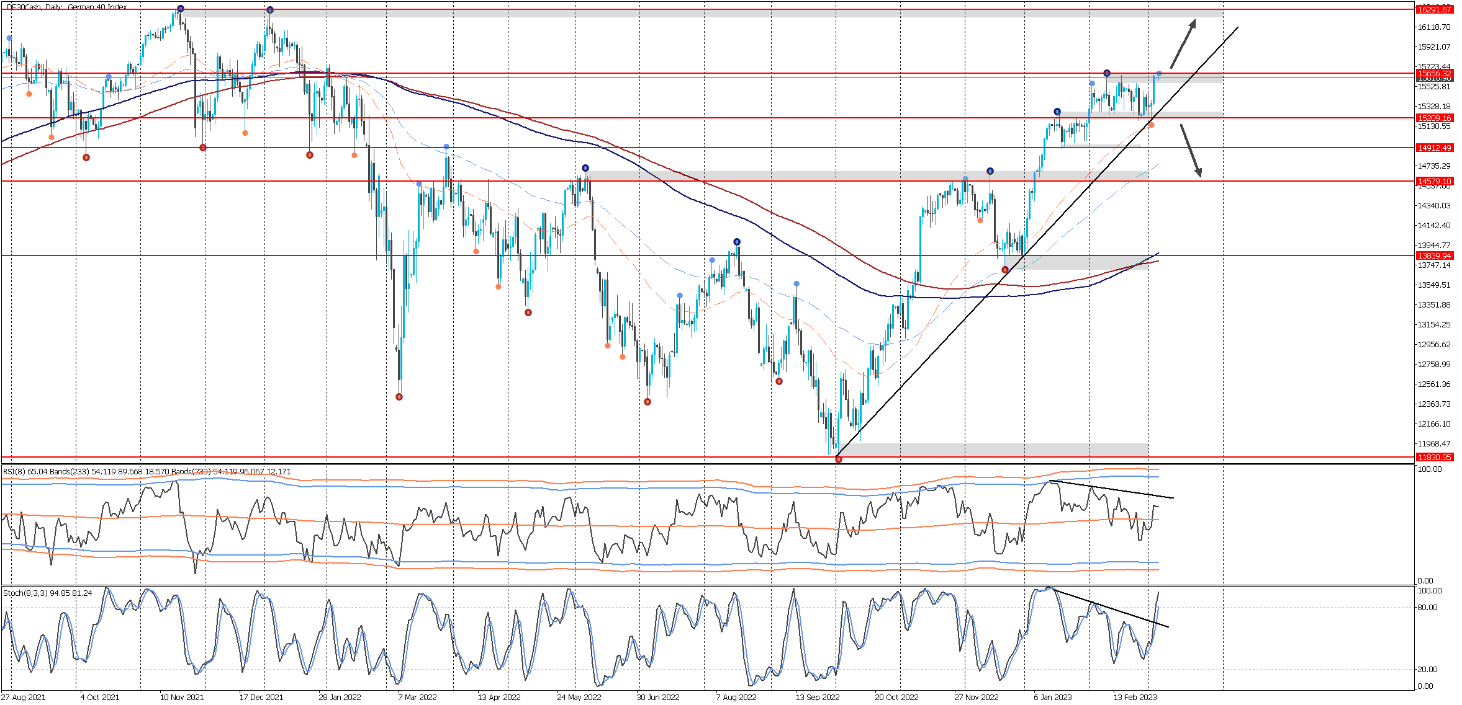This screenshot has height=705, width=1462.
Task: Click the 7 Mar 2022 date label
Action: point(417,697)
